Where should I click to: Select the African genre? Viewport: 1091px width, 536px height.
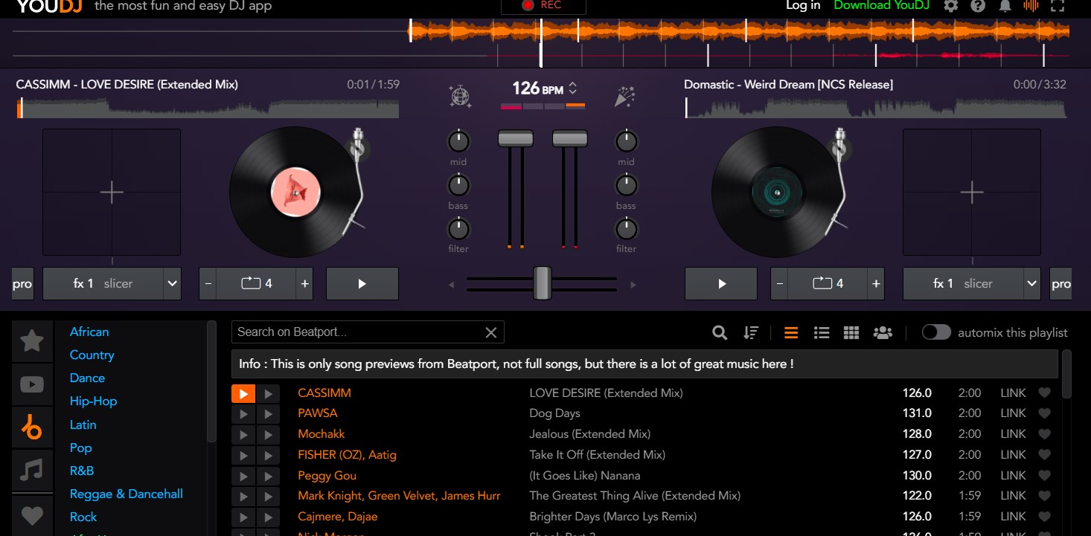(x=89, y=332)
